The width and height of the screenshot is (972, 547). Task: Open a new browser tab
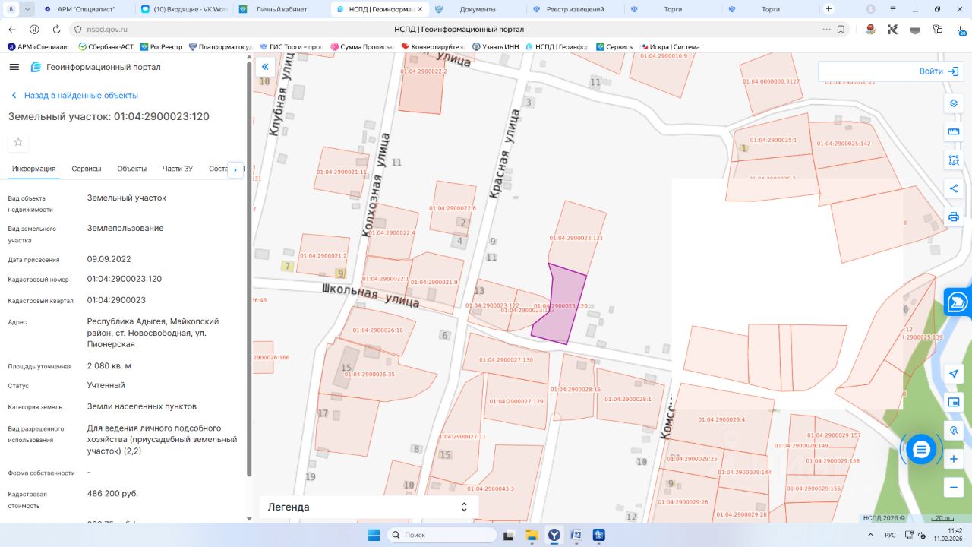[828, 9]
